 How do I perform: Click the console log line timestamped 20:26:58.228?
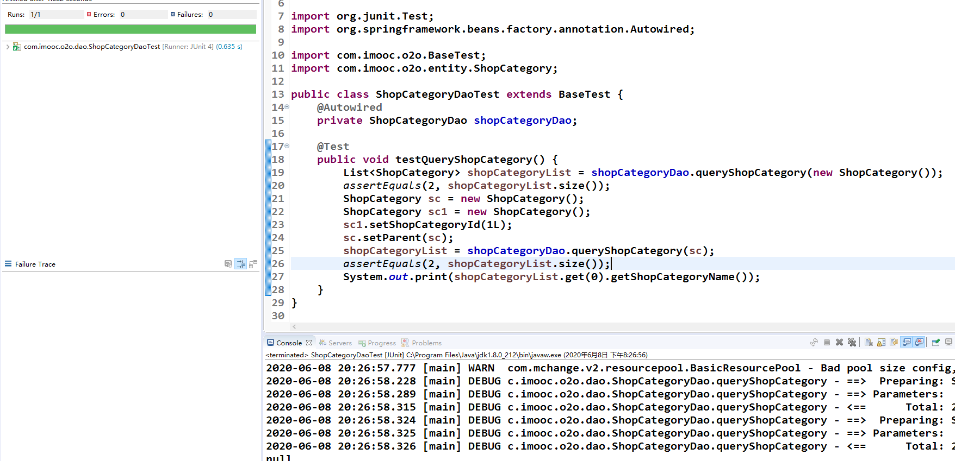(610, 381)
